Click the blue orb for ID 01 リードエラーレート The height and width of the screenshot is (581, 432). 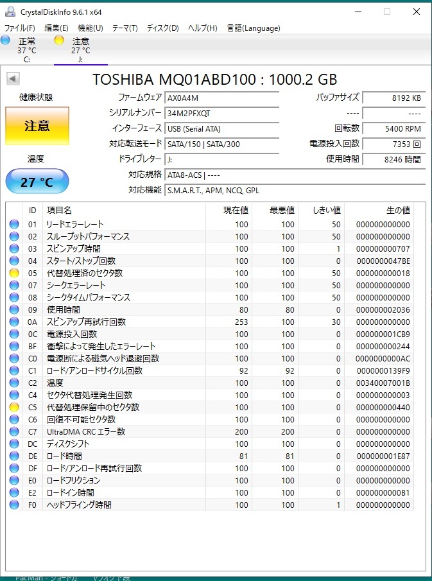[14, 224]
